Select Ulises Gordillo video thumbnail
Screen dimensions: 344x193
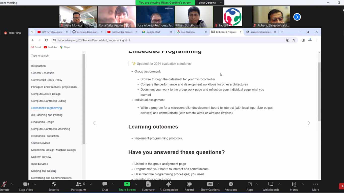pyautogui.click(x=194, y=17)
